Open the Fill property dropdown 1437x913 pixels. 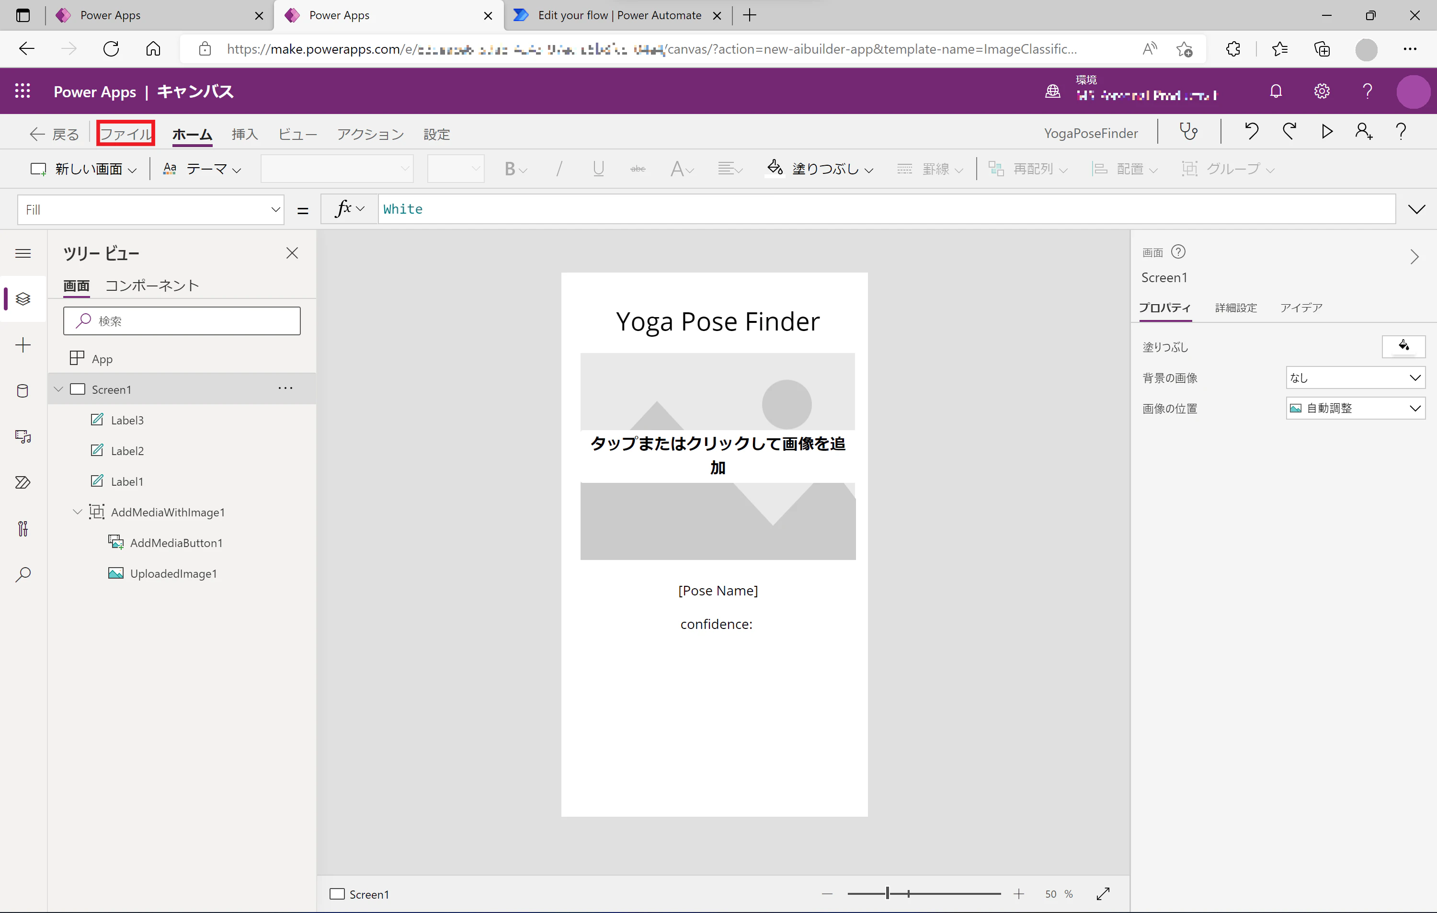point(151,209)
